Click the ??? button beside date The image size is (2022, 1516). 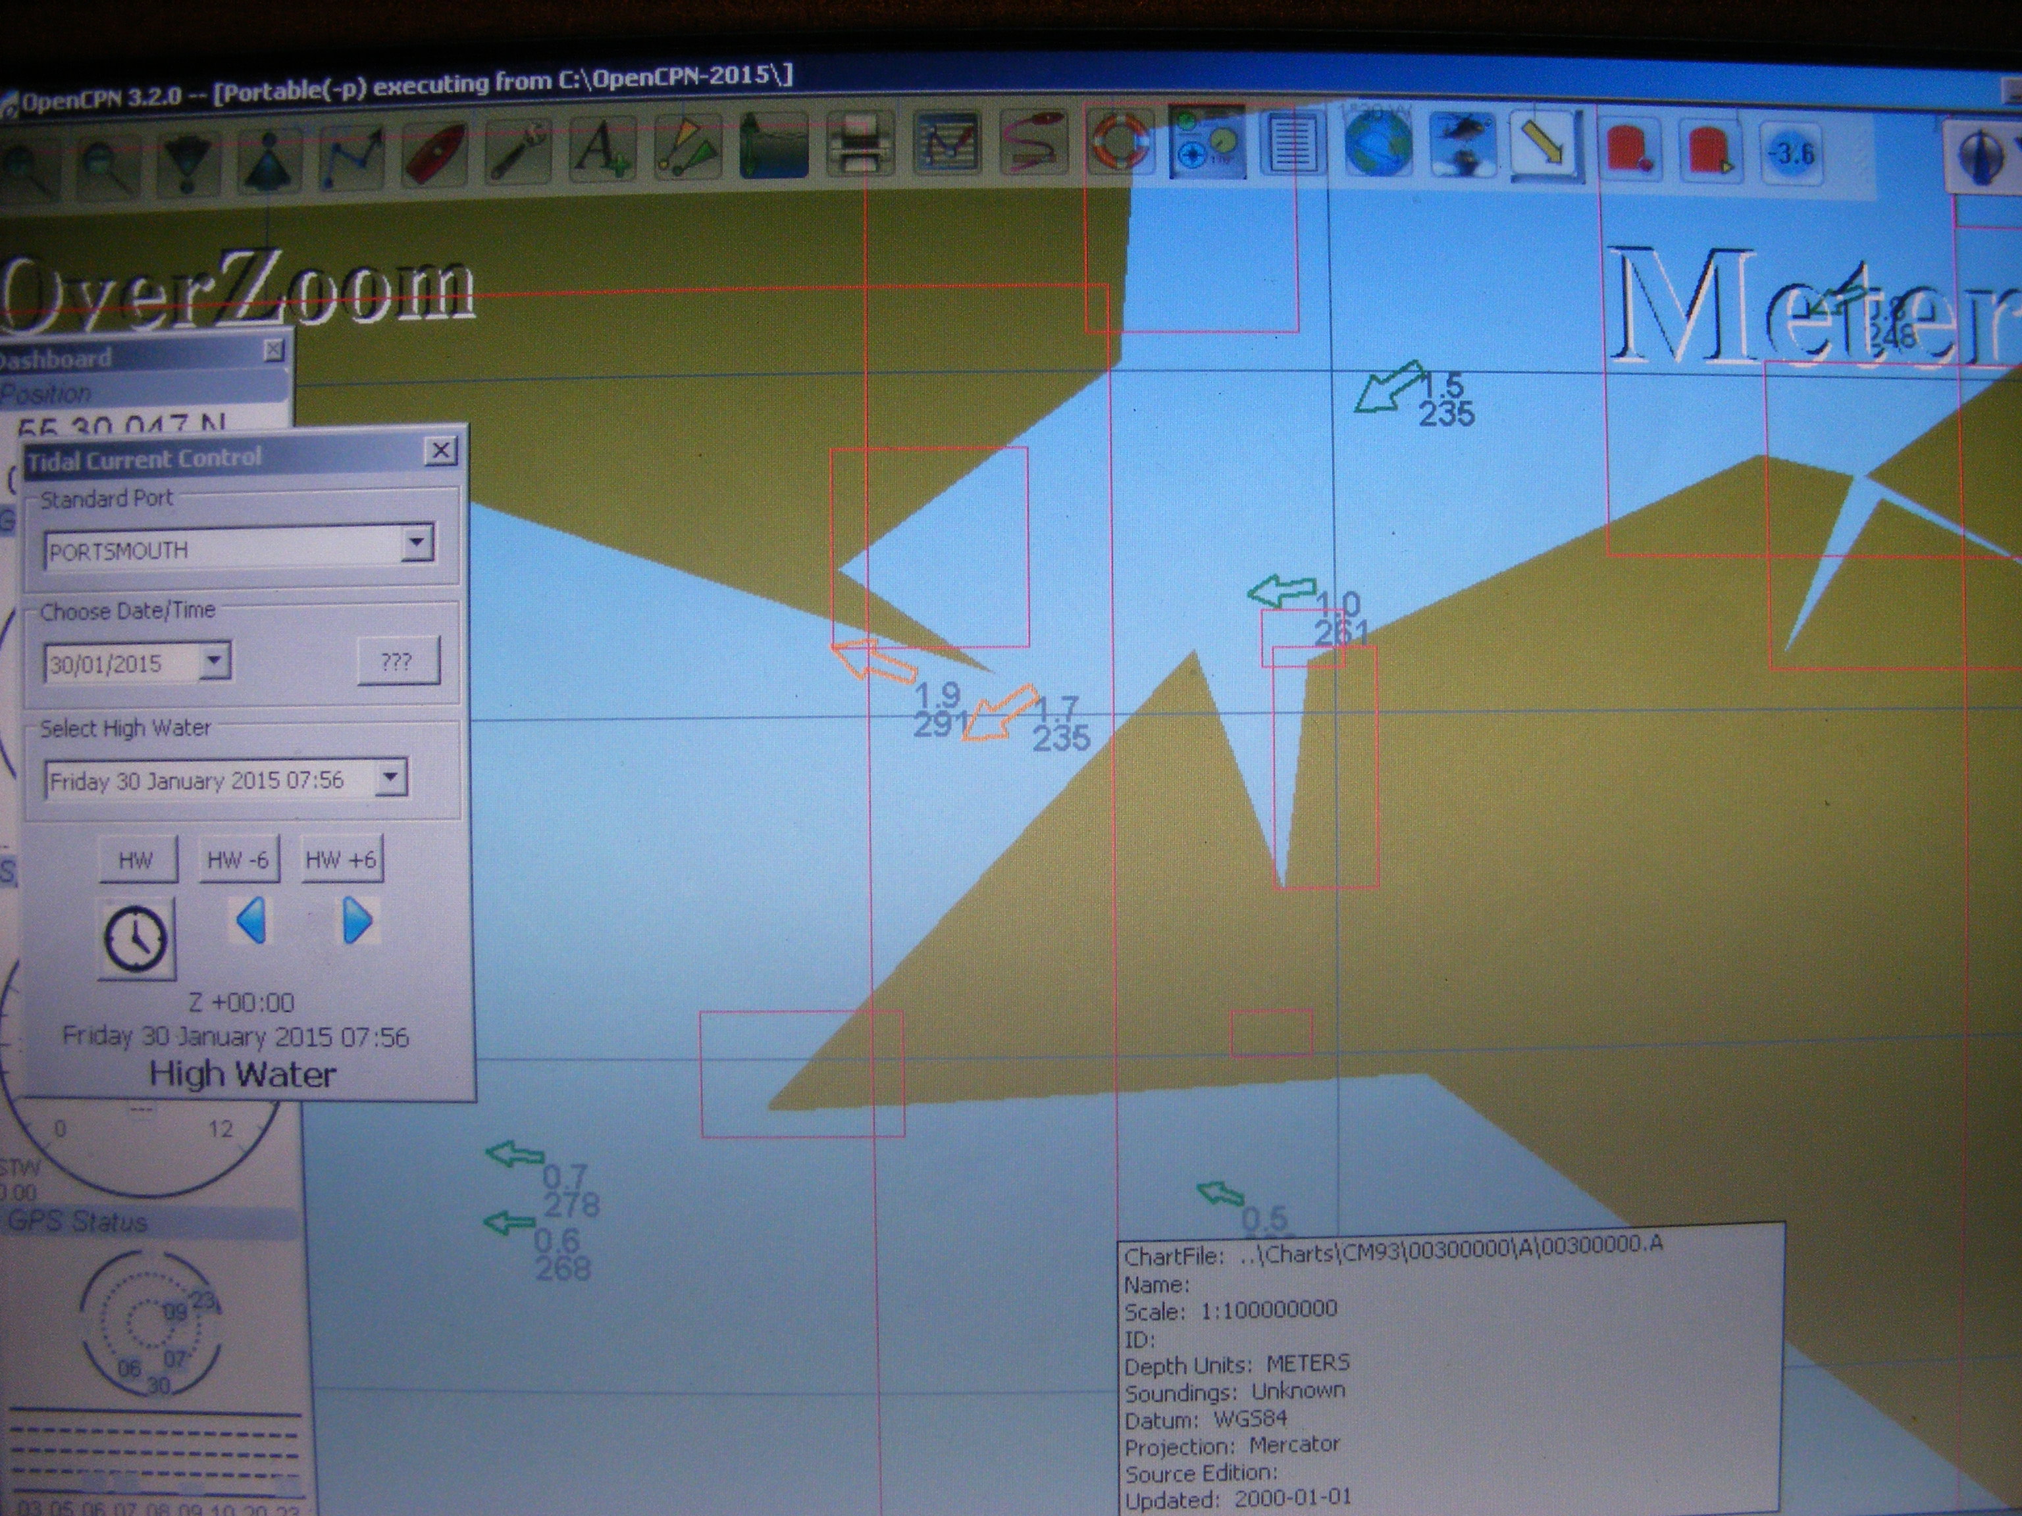point(398,660)
